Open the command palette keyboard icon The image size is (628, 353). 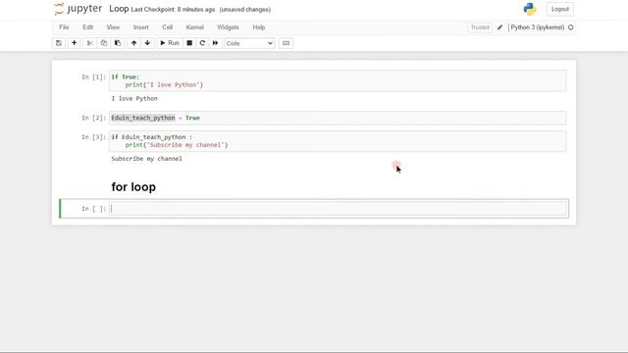click(x=286, y=43)
